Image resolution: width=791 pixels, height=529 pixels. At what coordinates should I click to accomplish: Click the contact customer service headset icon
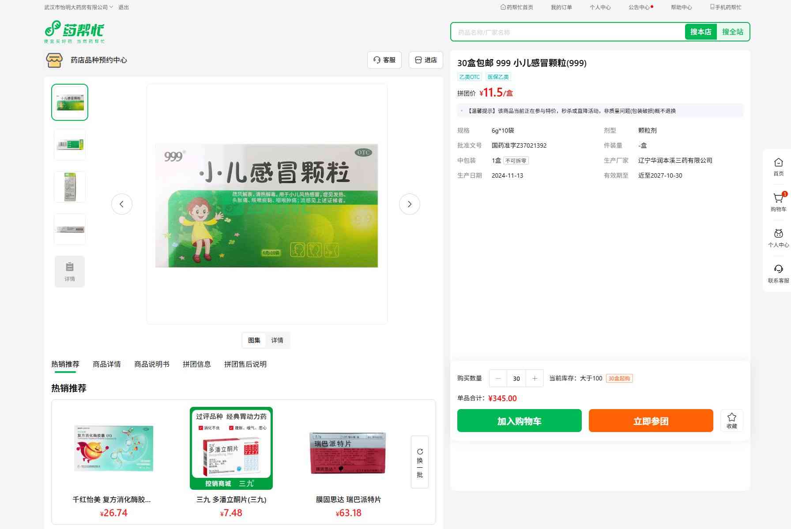point(778,269)
